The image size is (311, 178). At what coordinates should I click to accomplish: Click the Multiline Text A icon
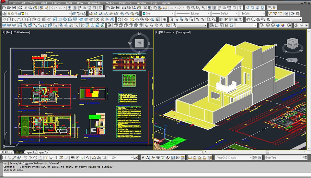point(143,158)
